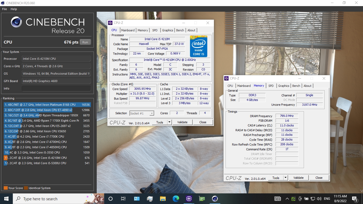Click the Intel Core i5 logo badge

tap(199, 46)
